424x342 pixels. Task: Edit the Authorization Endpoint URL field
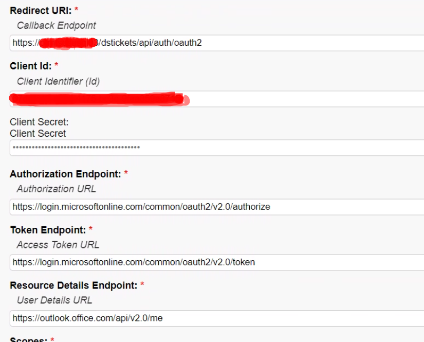point(217,207)
